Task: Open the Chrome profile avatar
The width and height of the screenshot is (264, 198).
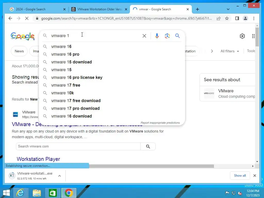Action: pos(245,18)
